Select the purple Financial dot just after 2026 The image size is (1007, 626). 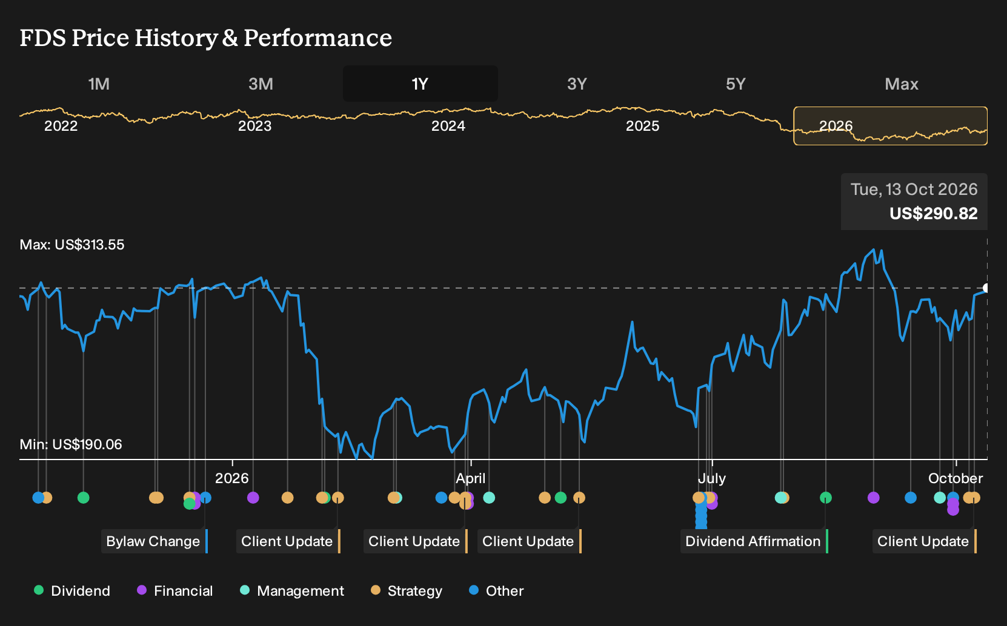coord(253,498)
